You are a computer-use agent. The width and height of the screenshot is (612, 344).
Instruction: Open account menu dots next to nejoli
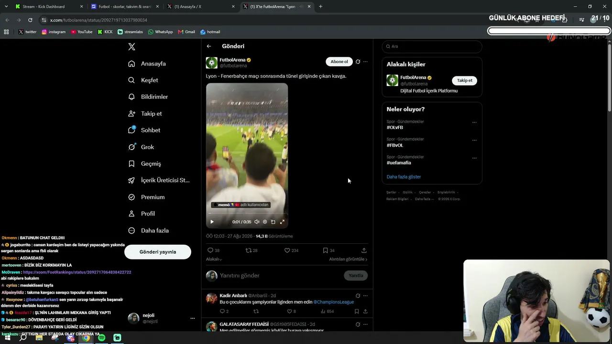(x=193, y=318)
